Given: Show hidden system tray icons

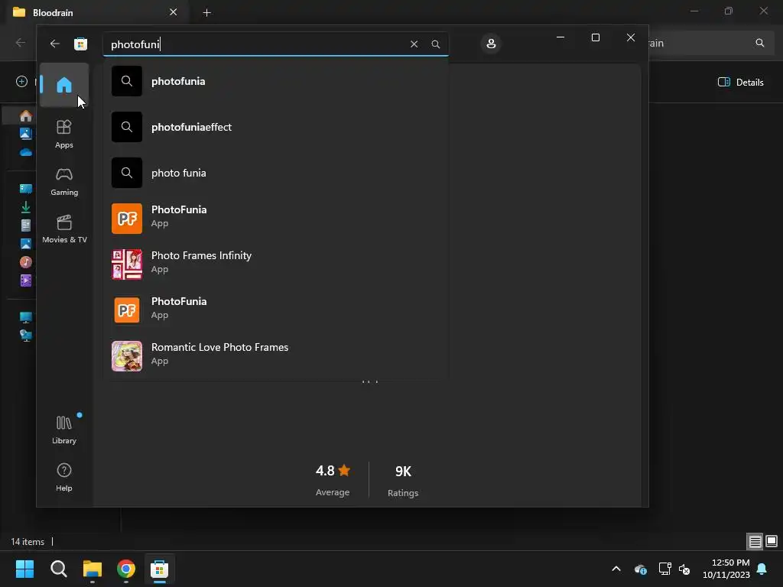Looking at the screenshot, I should (x=616, y=569).
